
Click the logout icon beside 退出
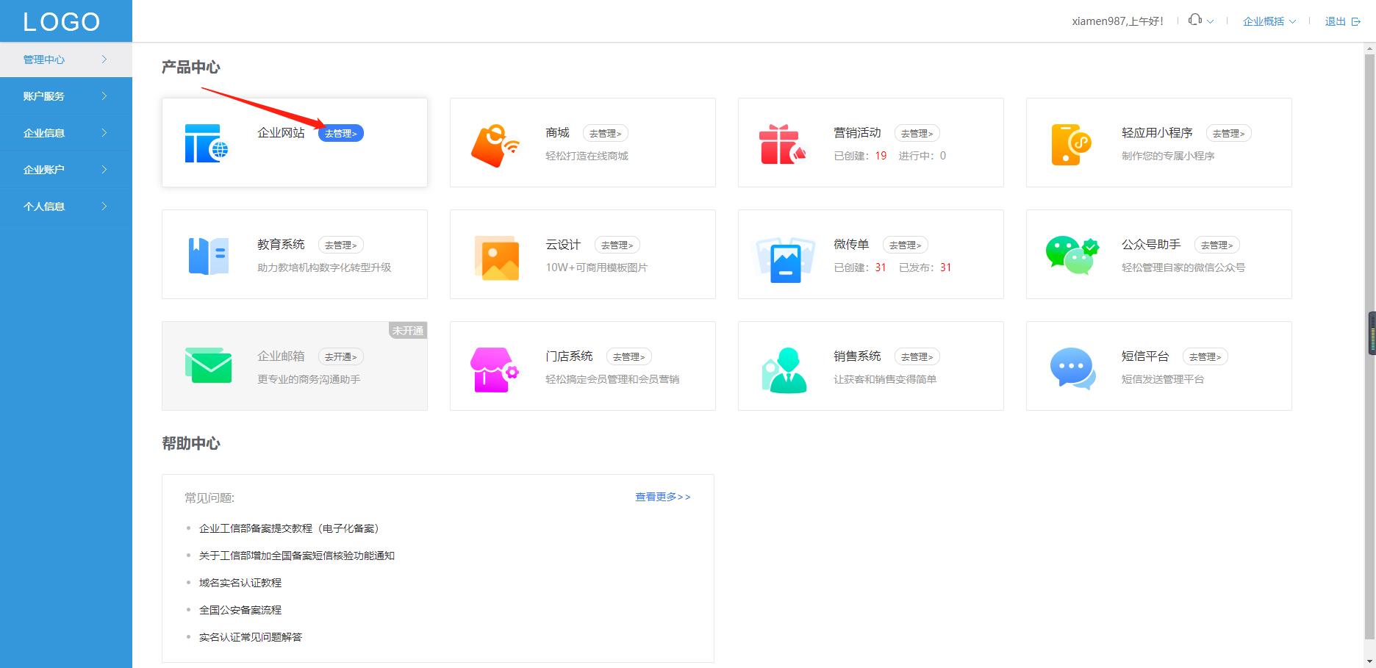coord(1356,21)
